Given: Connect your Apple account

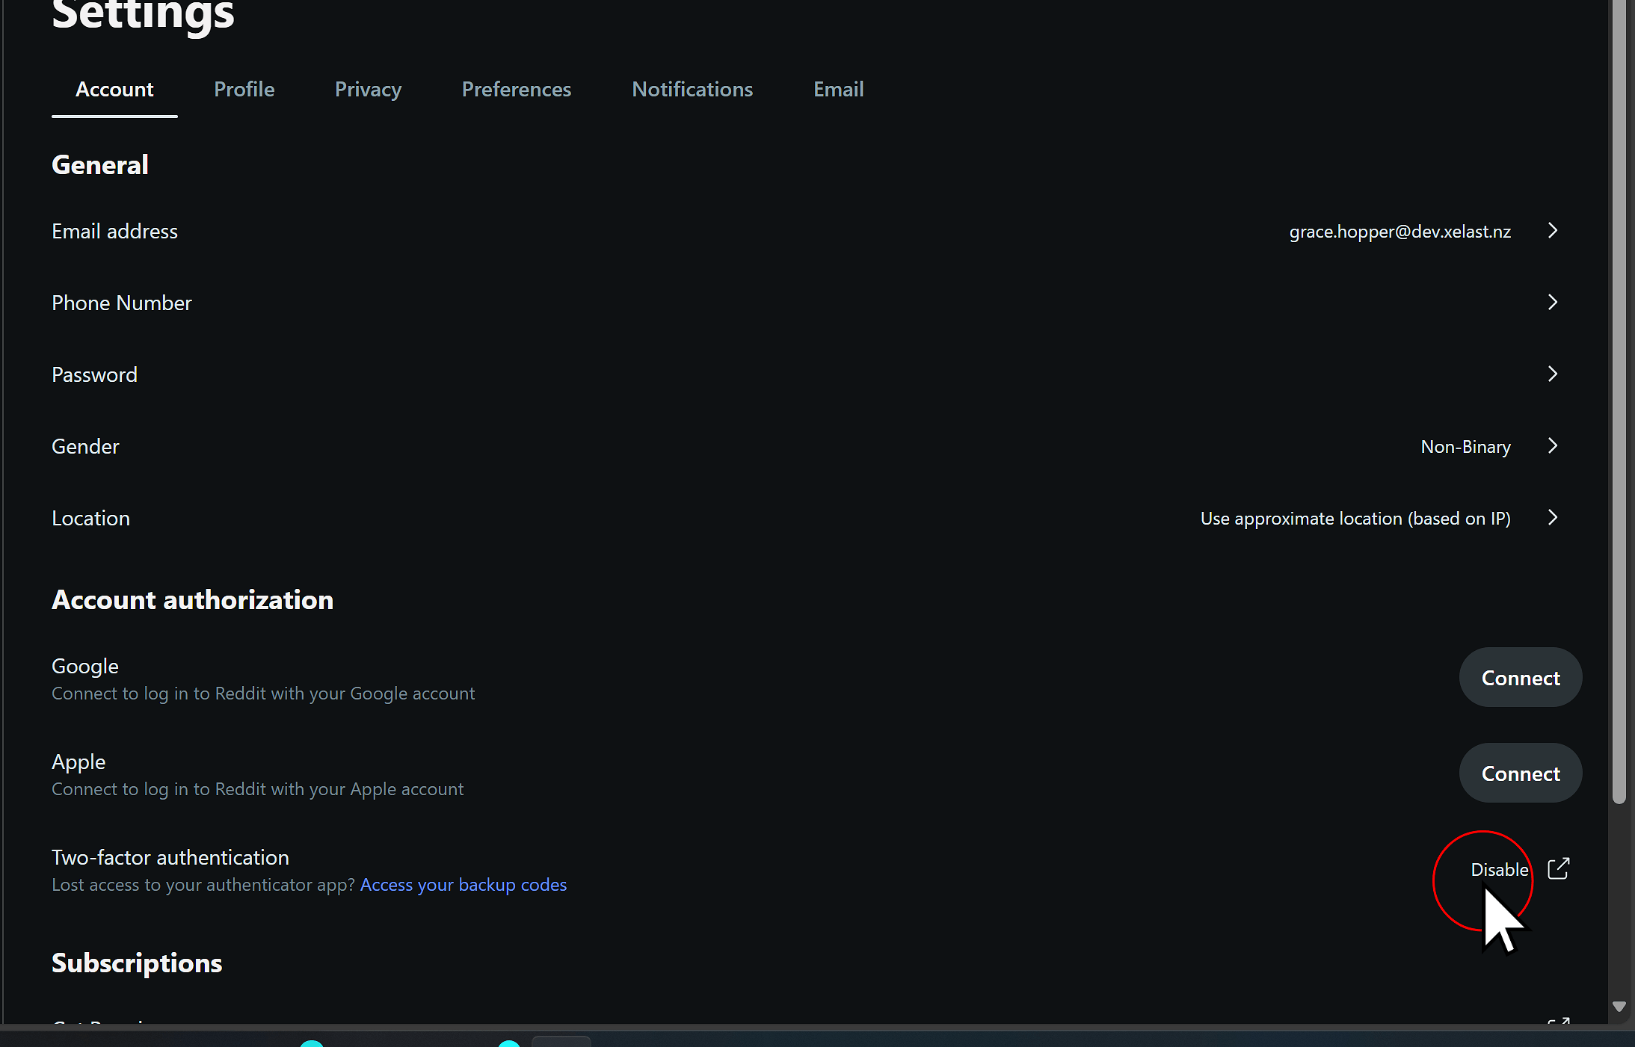Looking at the screenshot, I should pyautogui.click(x=1520, y=773).
